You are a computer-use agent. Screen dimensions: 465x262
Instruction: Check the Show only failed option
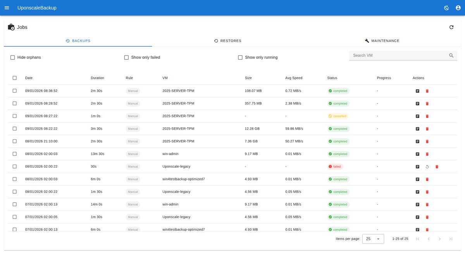pos(126,57)
